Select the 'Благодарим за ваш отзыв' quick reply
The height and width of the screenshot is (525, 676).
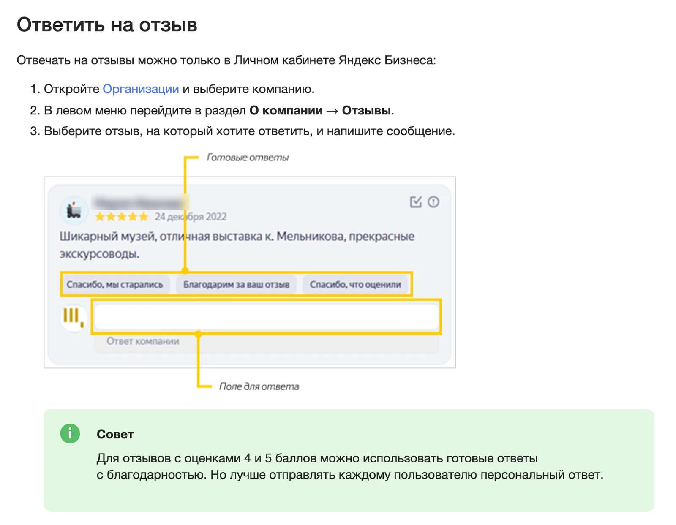click(236, 284)
